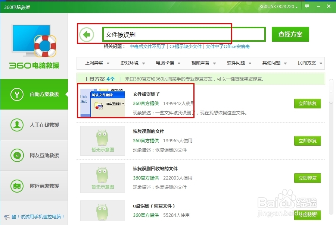The image size is (336, 225).
Task: Click 立即修复 for u盘误删
Action: (308, 215)
